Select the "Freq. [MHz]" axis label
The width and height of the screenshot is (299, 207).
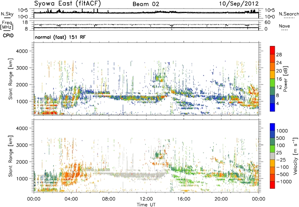[7, 25]
